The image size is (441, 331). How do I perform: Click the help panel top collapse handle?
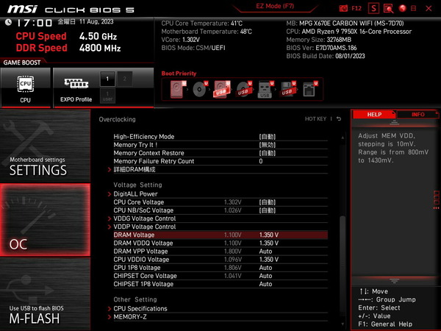(x=394, y=122)
